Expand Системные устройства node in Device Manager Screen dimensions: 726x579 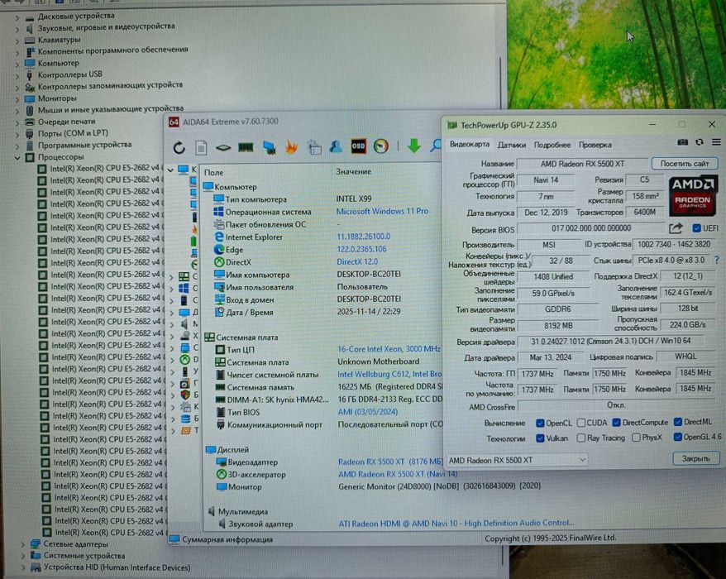[22, 556]
